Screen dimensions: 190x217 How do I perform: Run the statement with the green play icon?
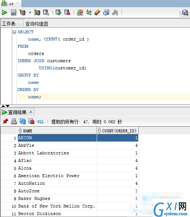point(5,13)
